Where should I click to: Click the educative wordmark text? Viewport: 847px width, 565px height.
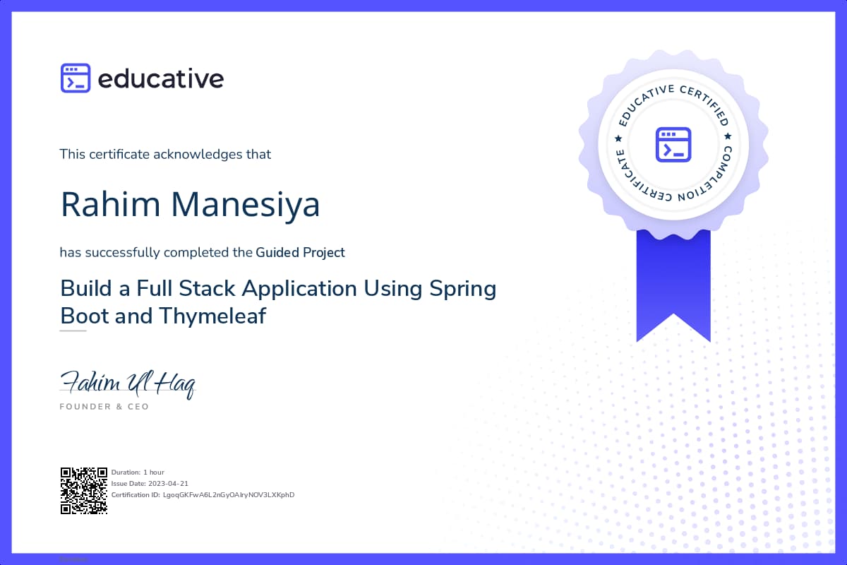(x=161, y=78)
